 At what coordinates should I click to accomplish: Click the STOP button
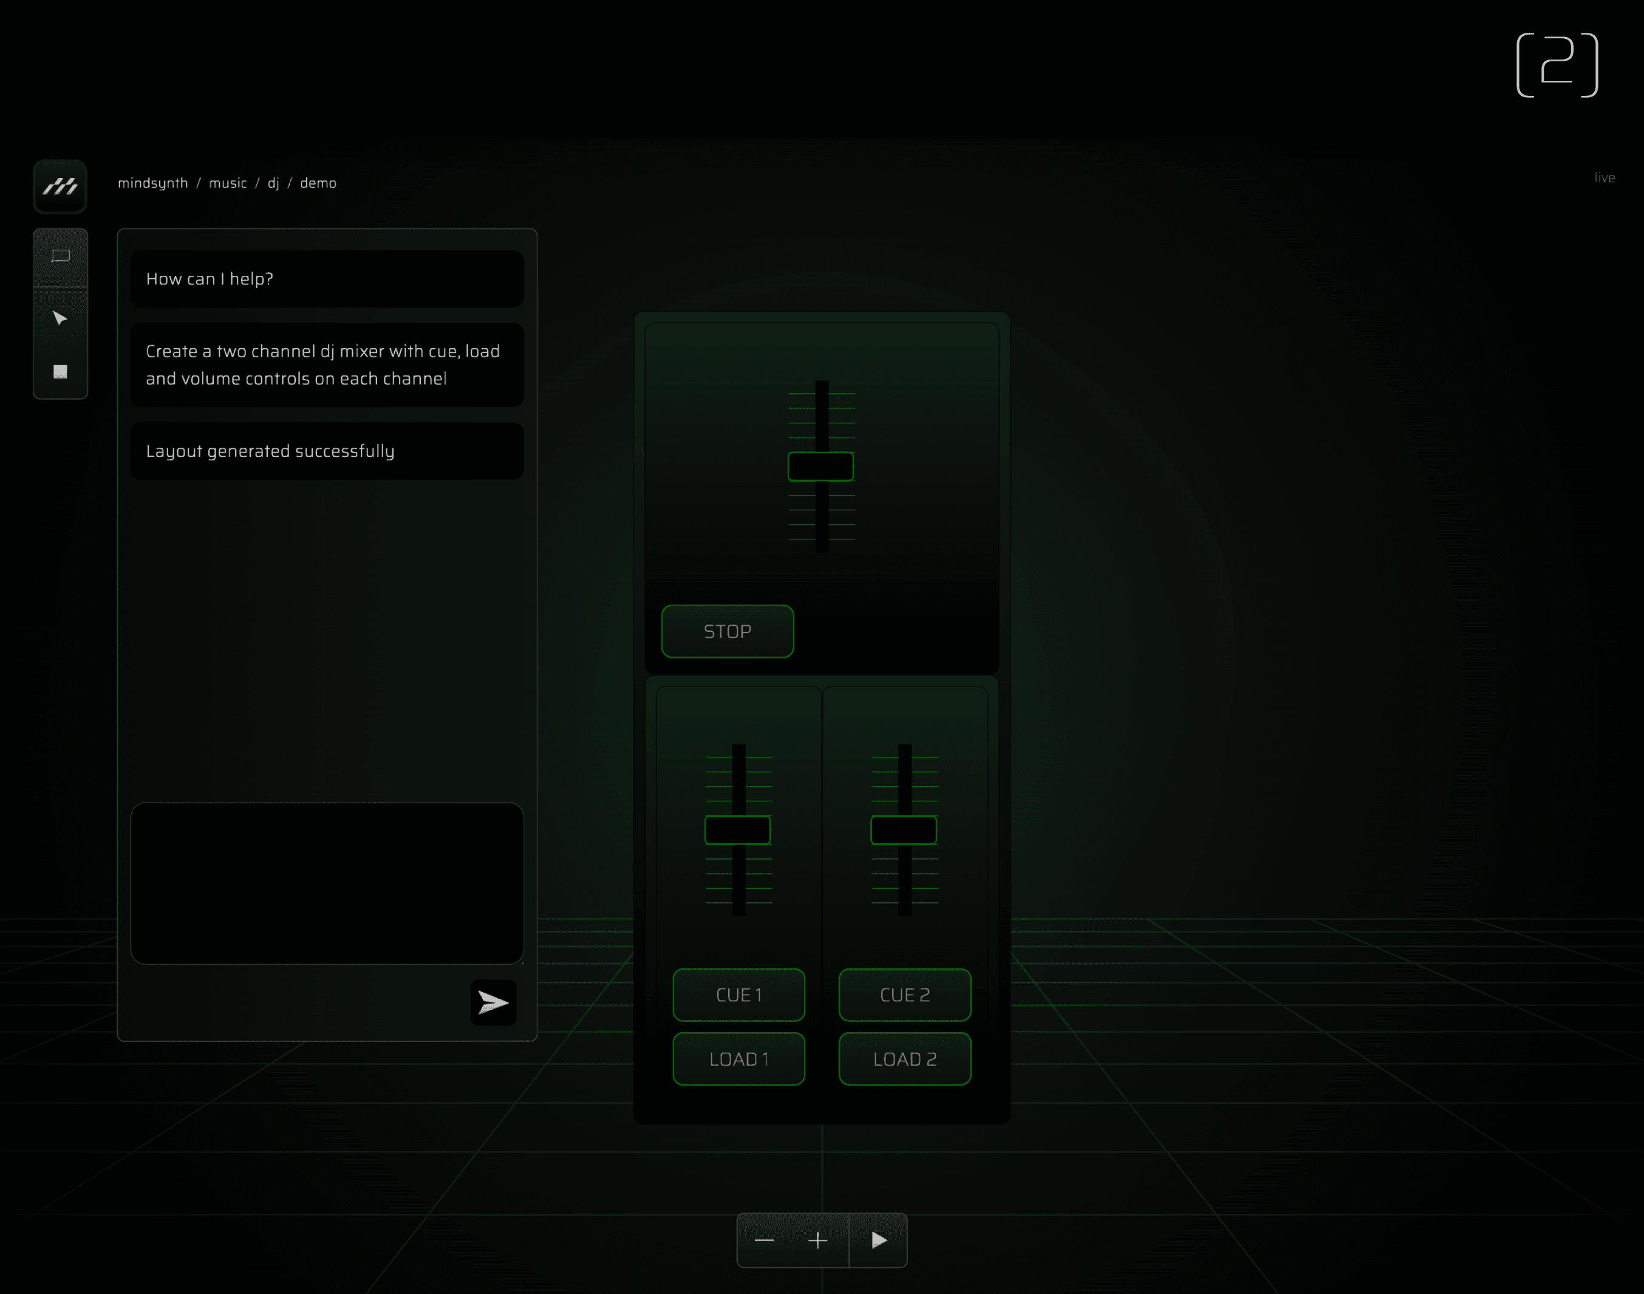coord(728,631)
